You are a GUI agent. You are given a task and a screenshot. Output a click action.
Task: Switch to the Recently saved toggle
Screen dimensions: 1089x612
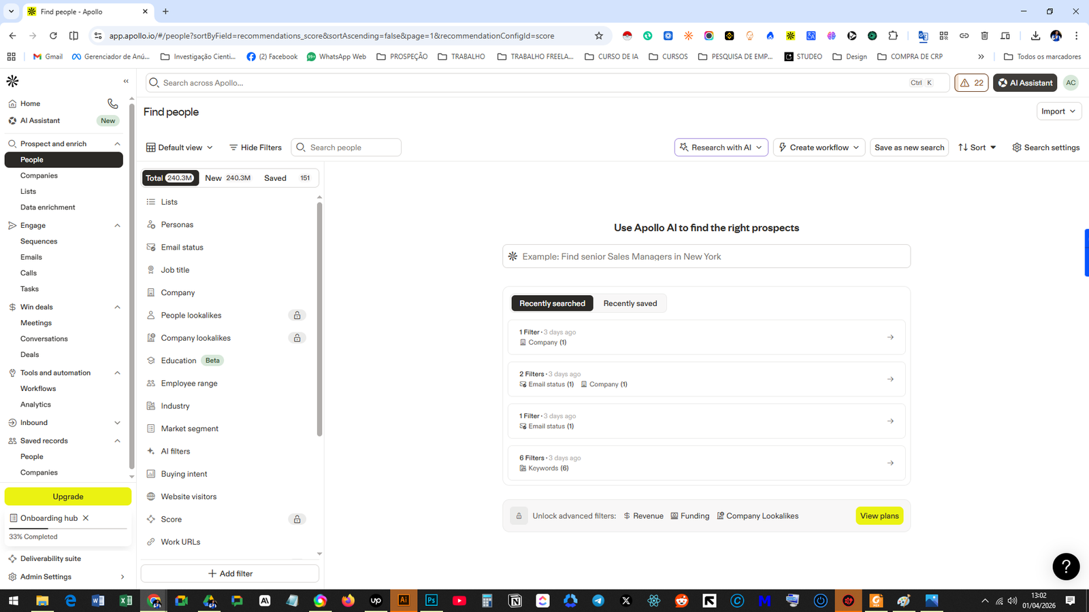[x=630, y=303]
